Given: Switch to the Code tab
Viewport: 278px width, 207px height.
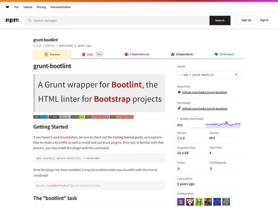Looking at the screenshot, I should click(x=93, y=54).
